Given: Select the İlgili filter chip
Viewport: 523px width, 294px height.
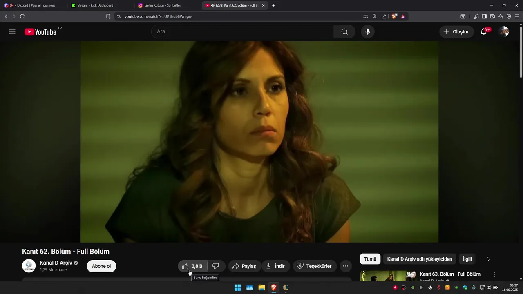Looking at the screenshot, I should pyautogui.click(x=467, y=259).
